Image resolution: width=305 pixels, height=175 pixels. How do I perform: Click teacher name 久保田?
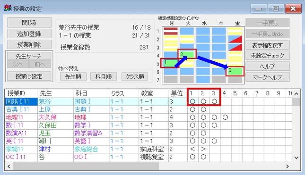(x=48, y=125)
